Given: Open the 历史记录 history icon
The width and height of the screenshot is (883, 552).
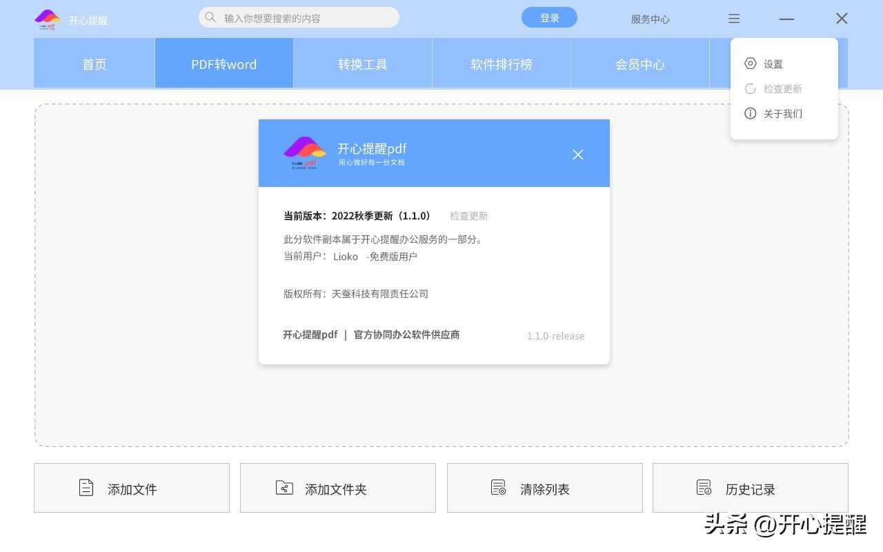Looking at the screenshot, I should click(x=704, y=487).
